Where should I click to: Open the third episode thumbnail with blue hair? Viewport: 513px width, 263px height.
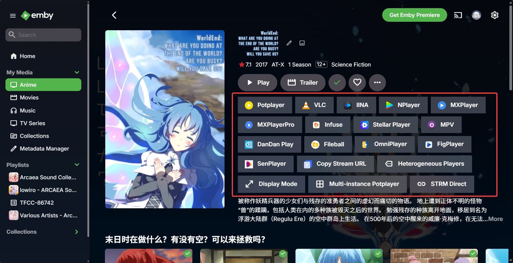coord(339,256)
